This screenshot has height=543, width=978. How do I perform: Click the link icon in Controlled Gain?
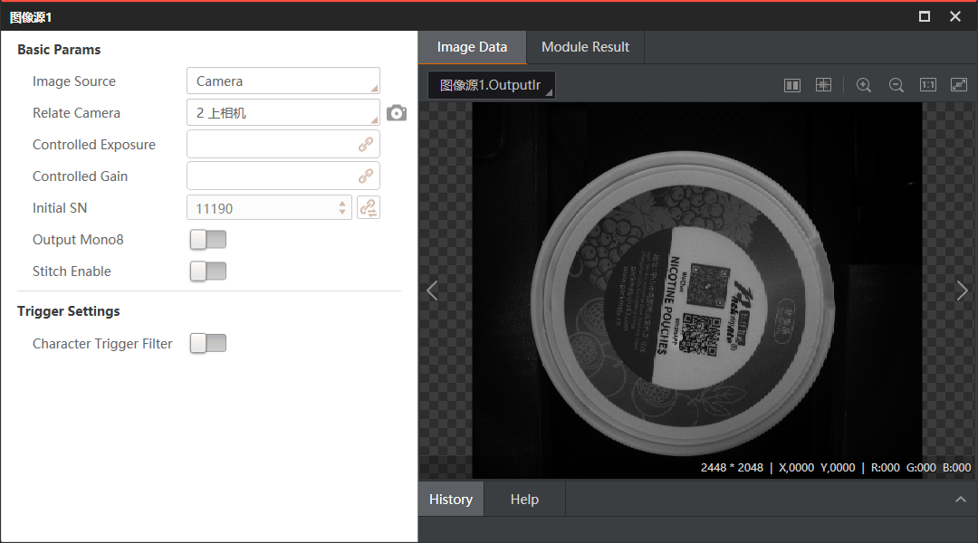coord(366,176)
